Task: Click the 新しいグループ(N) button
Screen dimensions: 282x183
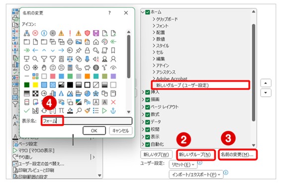Action: [x=195, y=154]
